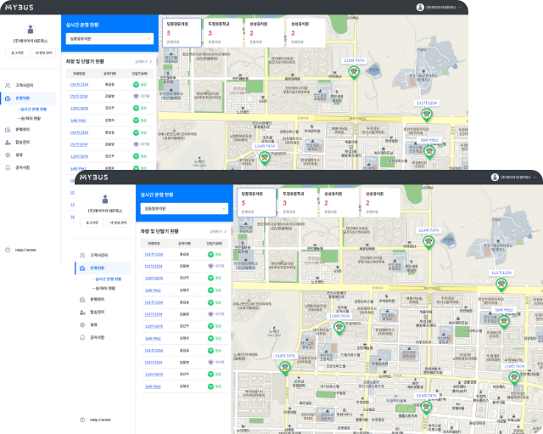Select 승/하차 현황 submenu in back window
The image size is (543, 434).
28,117
